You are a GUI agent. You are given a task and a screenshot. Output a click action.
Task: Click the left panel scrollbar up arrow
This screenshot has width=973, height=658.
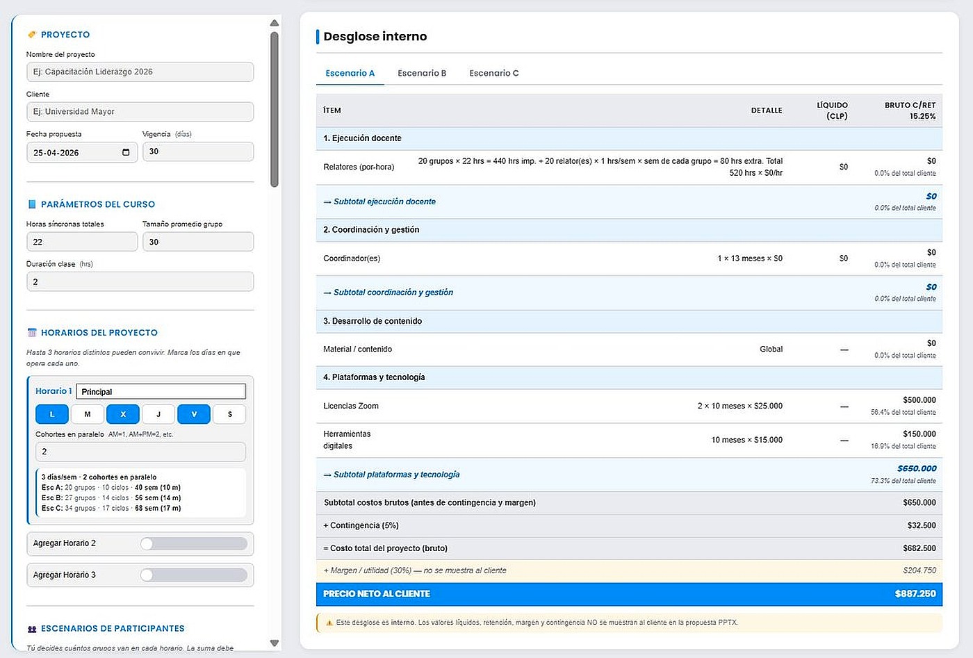(275, 23)
